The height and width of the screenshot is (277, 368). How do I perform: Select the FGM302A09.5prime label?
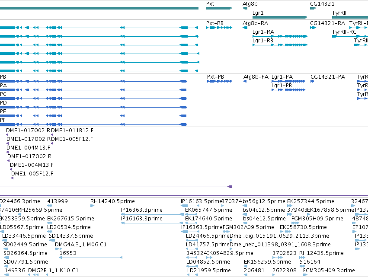248,227
